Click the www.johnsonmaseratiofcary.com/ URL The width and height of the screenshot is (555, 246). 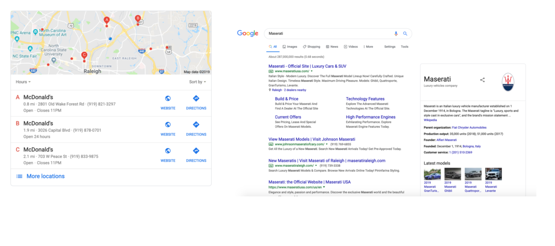click(299, 144)
